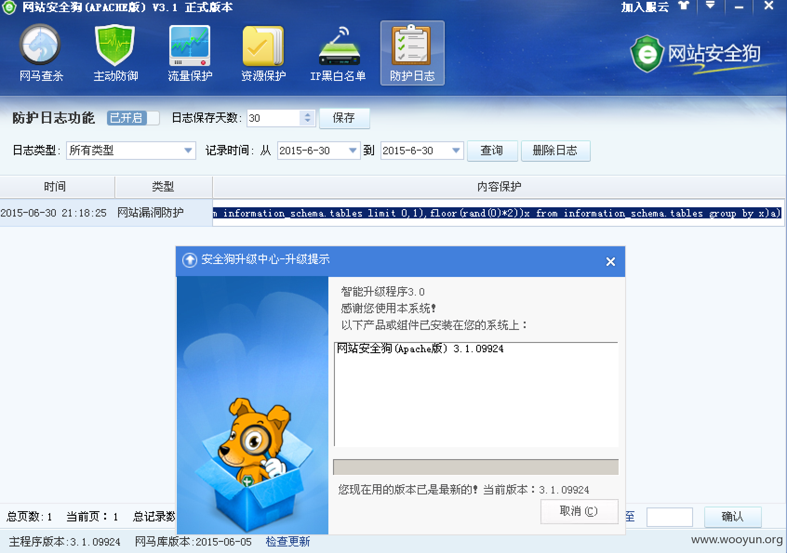Open the title bar dropdown menu arrow
Screen dimensions: 787x553
(710, 6)
